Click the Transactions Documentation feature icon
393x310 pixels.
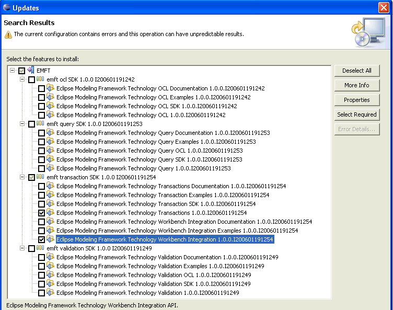pos(50,186)
